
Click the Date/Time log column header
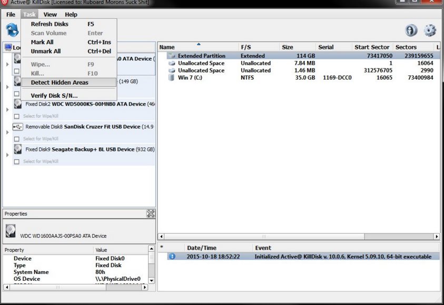click(x=219, y=248)
